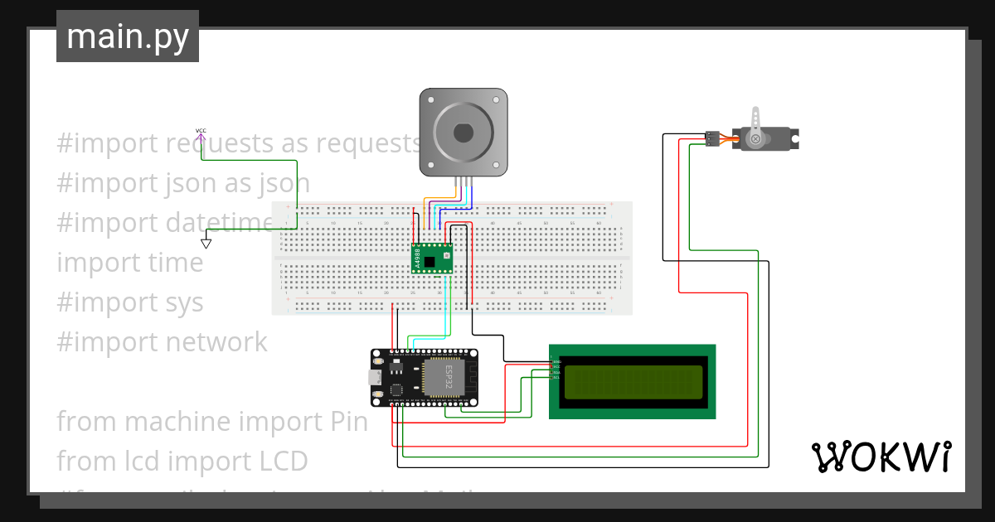Viewport: 995px width, 522px height.
Task: Click the BOOT button on the ESP32 board
Action: click(x=378, y=393)
